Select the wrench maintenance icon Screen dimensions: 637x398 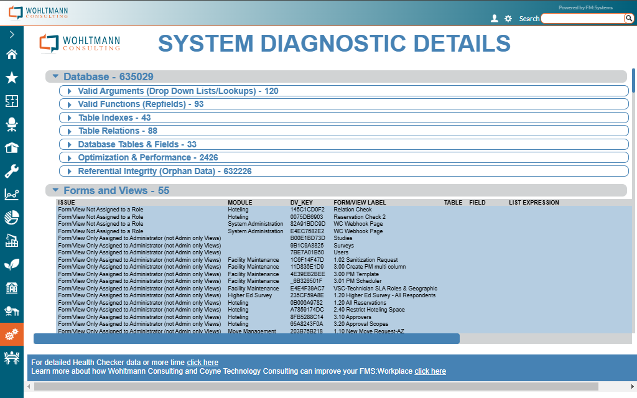11,172
